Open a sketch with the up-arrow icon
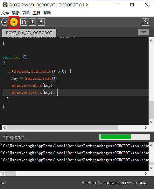The height and width of the screenshot is (189, 154). (x=32, y=22)
